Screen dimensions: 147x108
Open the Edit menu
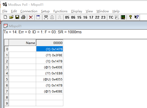pyautogui.click(x=14, y=11)
